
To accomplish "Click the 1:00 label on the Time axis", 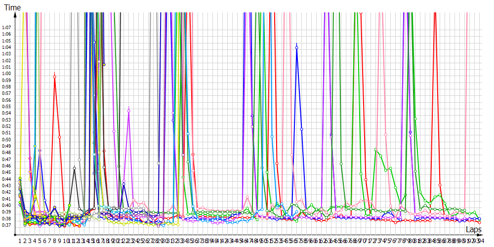I will (x=6, y=74).
